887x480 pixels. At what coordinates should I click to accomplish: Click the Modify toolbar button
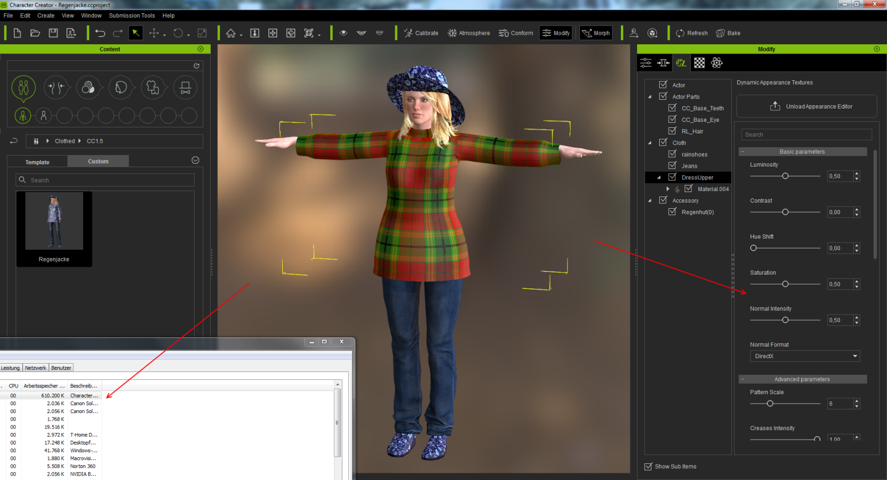[x=556, y=33]
